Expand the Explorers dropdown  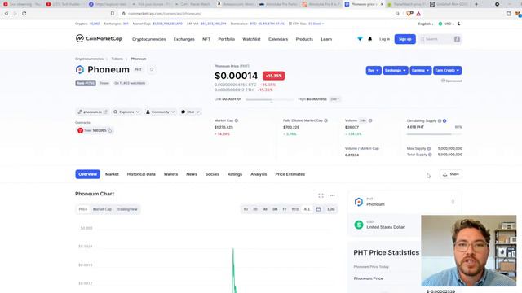click(x=126, y=112)
